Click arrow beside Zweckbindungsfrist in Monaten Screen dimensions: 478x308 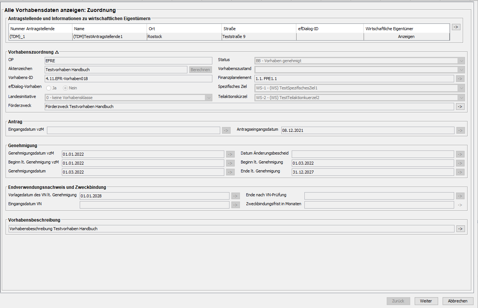[x=460, y=205]
